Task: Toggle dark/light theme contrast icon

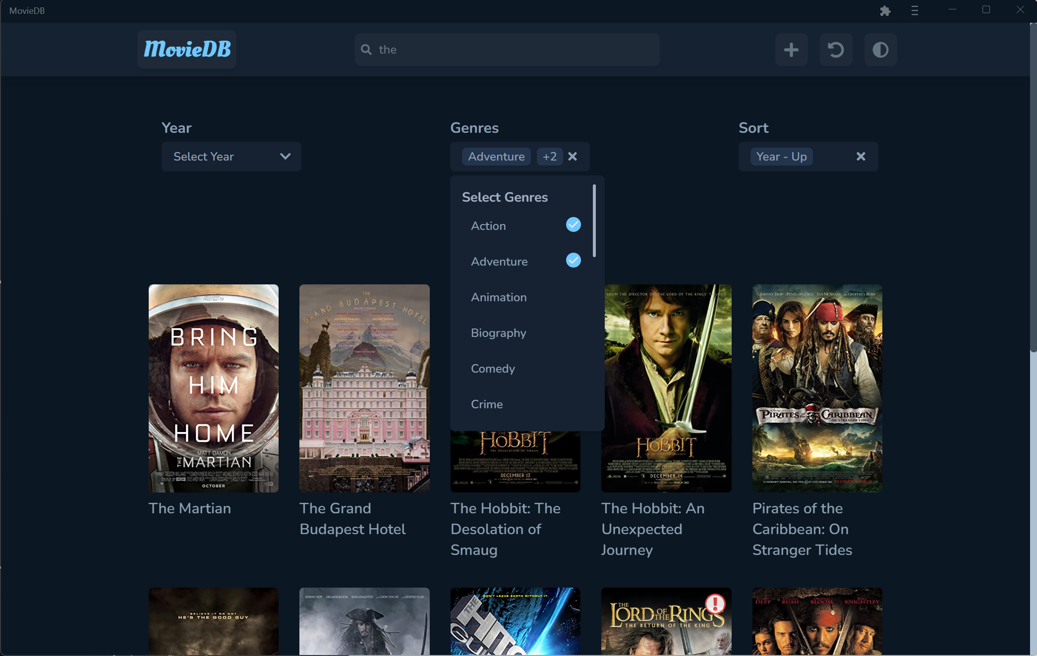Action: click(880, 50)
